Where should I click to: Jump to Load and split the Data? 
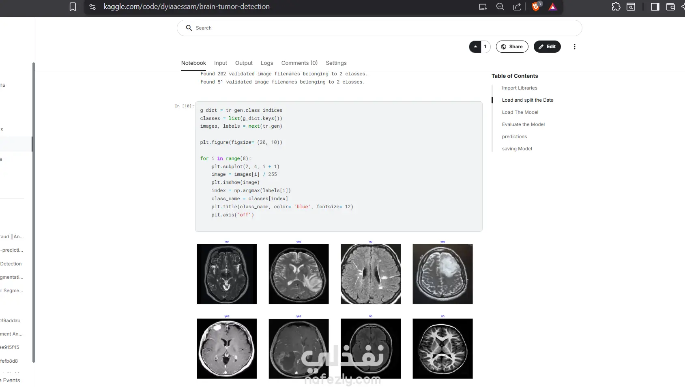528,100
